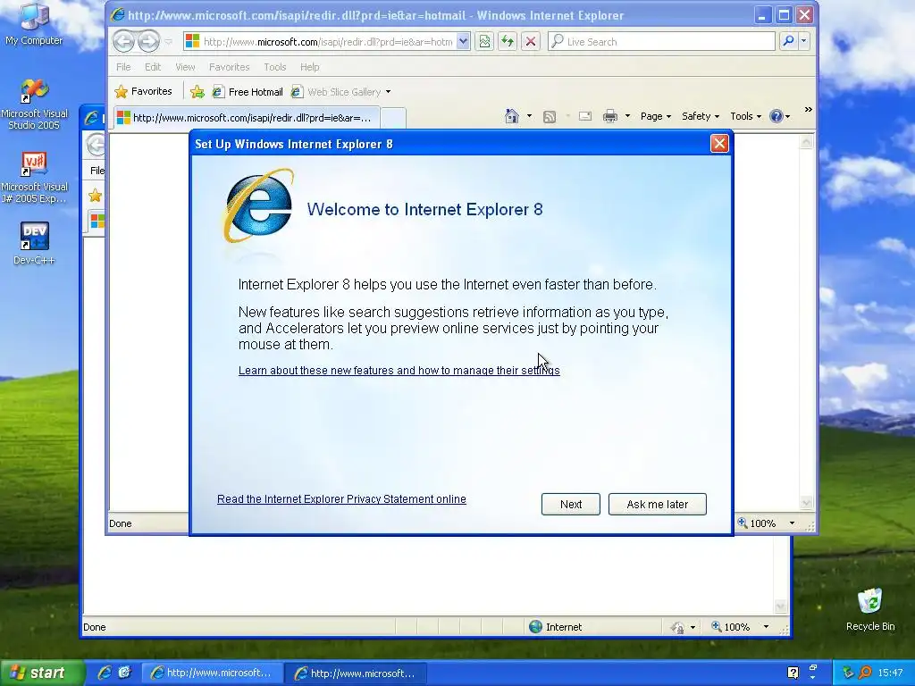
Task: Click Favorites star in back IE window
Action: pos(95,196)
